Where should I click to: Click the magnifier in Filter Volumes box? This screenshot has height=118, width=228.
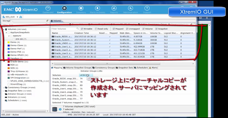(78, 29)
